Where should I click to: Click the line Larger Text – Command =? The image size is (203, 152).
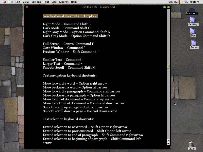[63, 64]
